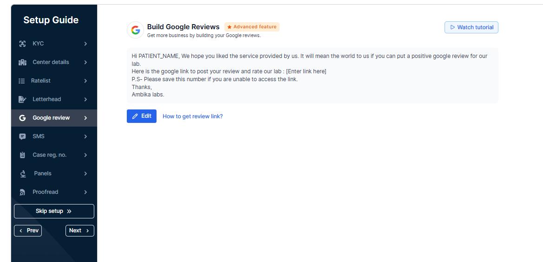Click the Panels microscope icon
Image resolution: width=543 pixels, height=262 pixels.
coord(23,173)
